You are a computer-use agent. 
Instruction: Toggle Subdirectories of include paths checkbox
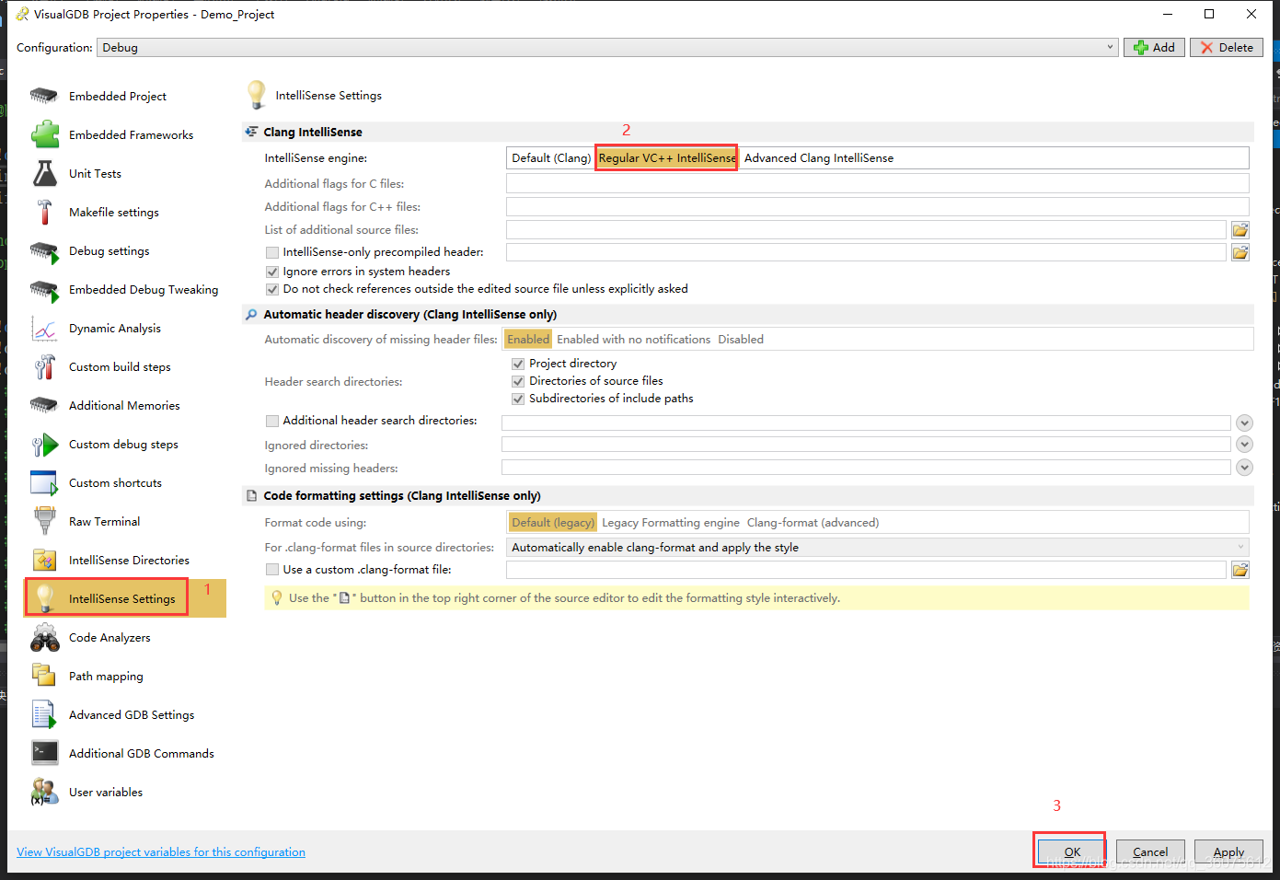(x=518, y=399)
